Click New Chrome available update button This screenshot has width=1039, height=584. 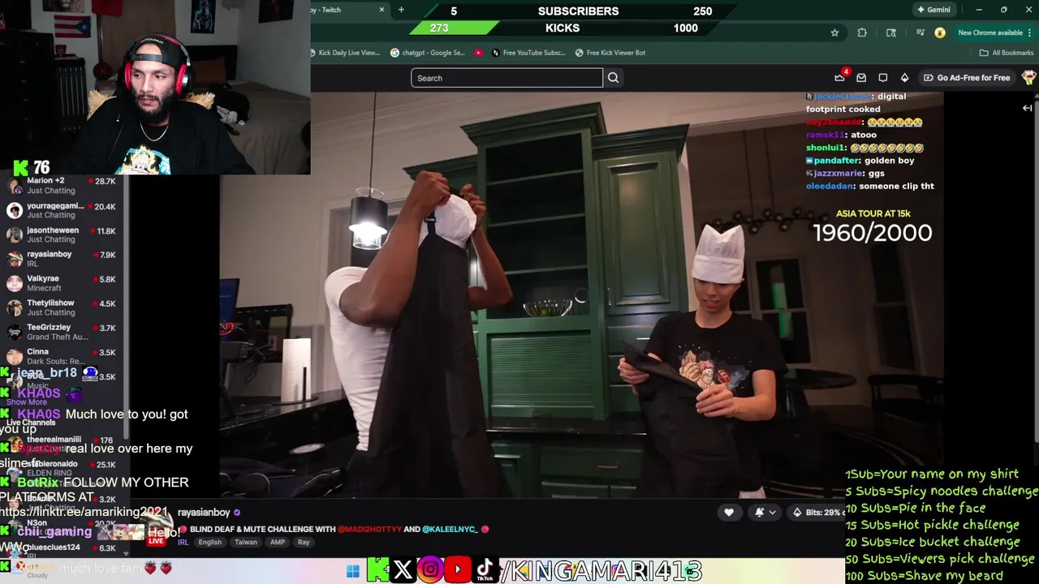(995, 32)
